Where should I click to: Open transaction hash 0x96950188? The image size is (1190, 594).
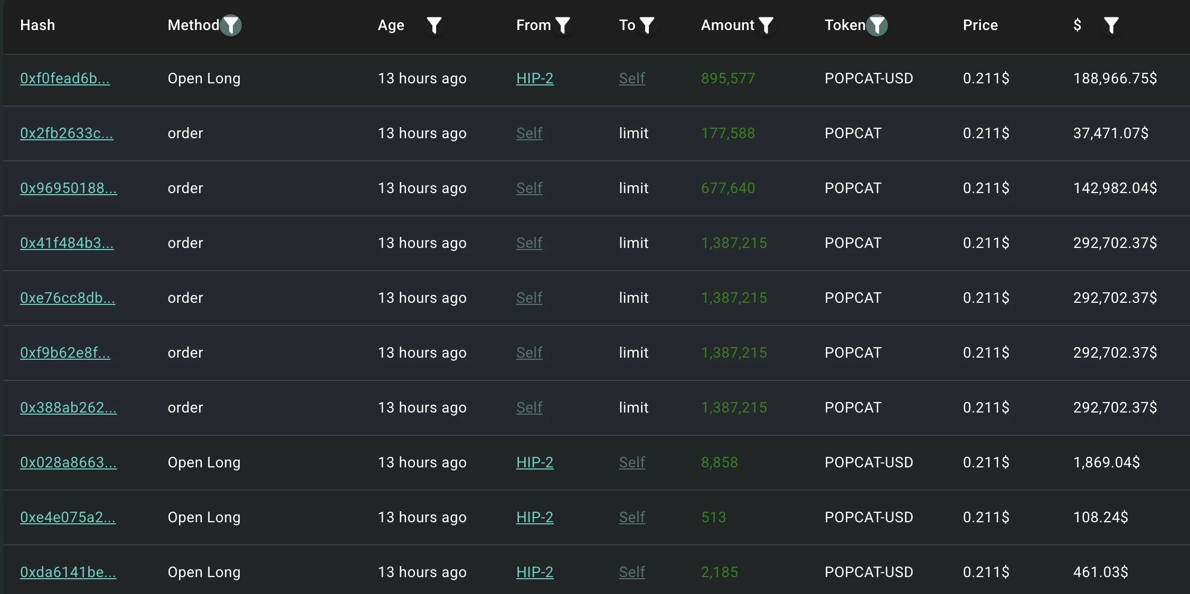[69, 188]
